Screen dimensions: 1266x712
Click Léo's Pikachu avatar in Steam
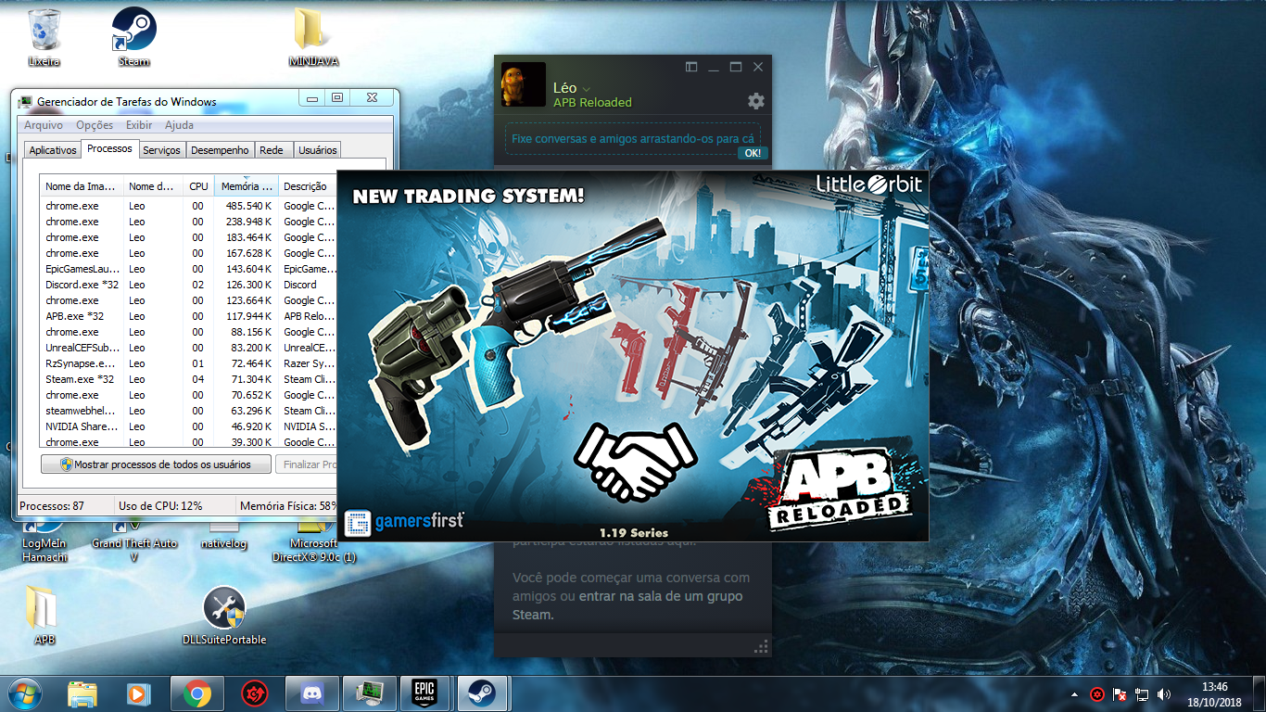pyautogui.click(x=524, y=85)
